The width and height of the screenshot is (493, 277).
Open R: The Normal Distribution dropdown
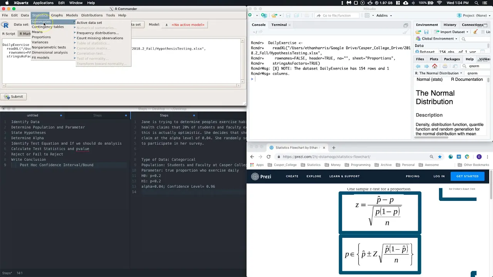pyautogui.click(x=438, y=73)
